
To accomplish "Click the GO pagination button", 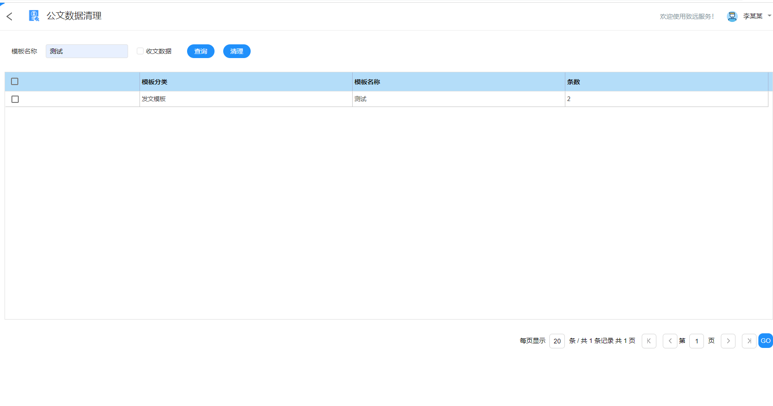I will click(765, 341).
